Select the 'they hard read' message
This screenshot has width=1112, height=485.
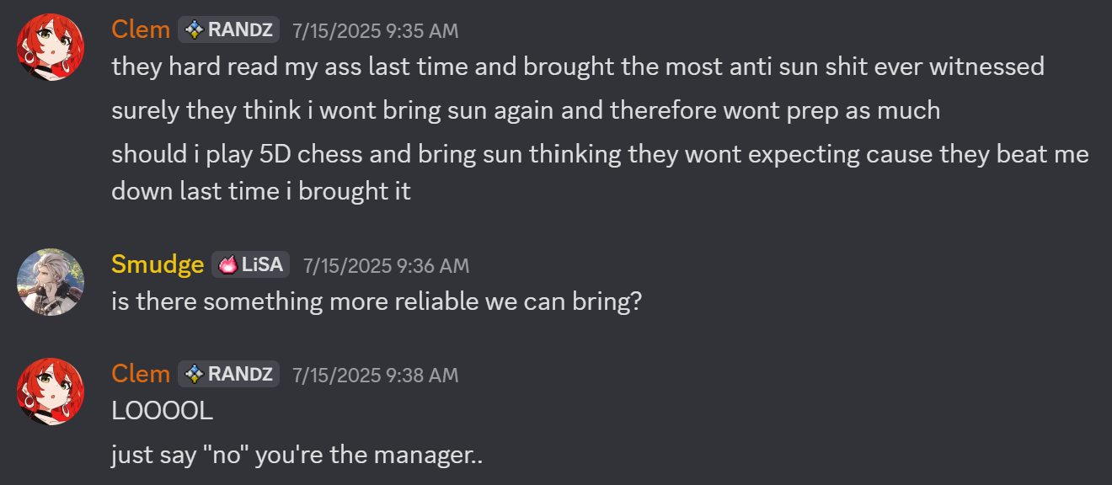pyautogui.click(x=578, y=67)
